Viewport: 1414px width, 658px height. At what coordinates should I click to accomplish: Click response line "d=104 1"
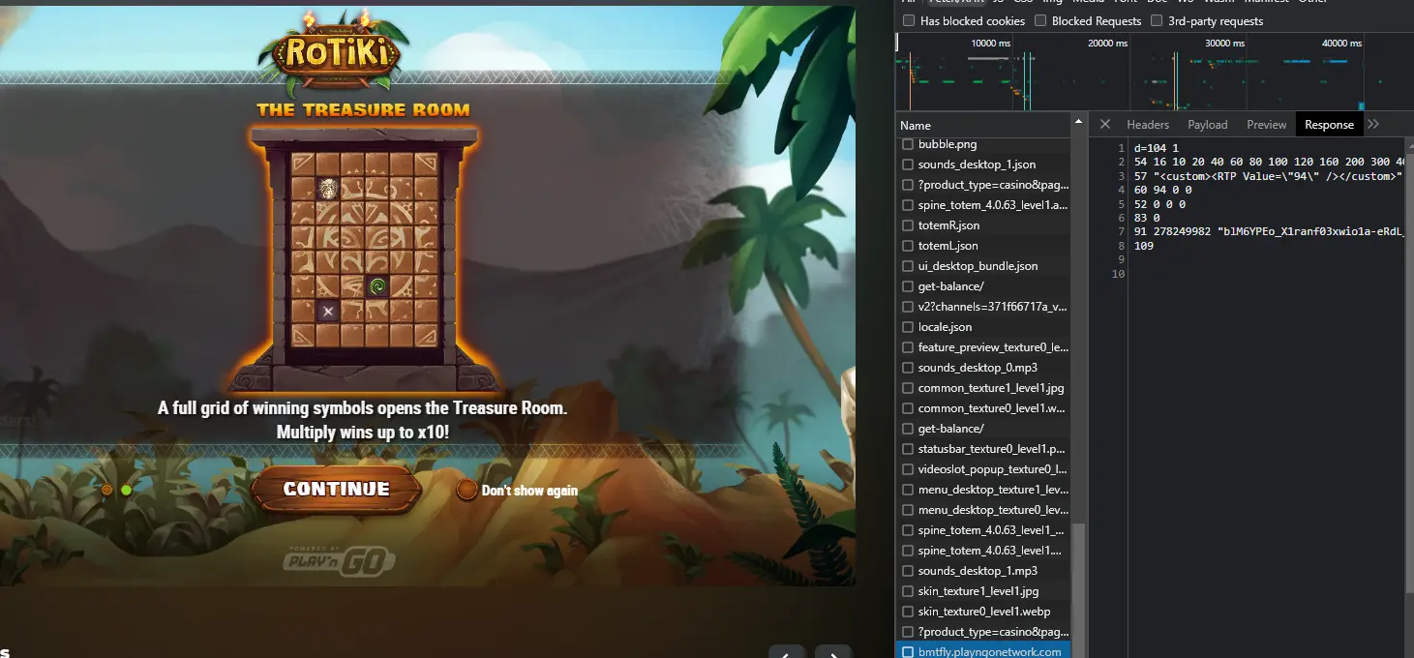click(x=1156, y=148)
